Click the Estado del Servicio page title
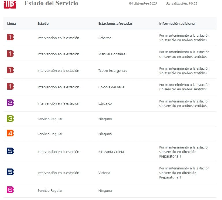 (x=51, y=3)
